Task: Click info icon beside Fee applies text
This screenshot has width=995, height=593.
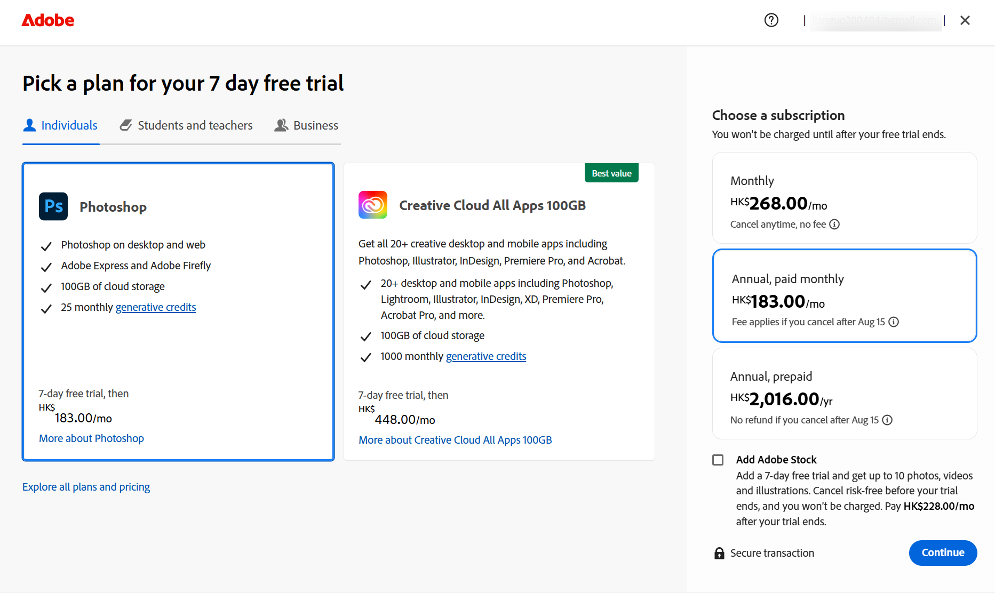Action: coord(894,322)
